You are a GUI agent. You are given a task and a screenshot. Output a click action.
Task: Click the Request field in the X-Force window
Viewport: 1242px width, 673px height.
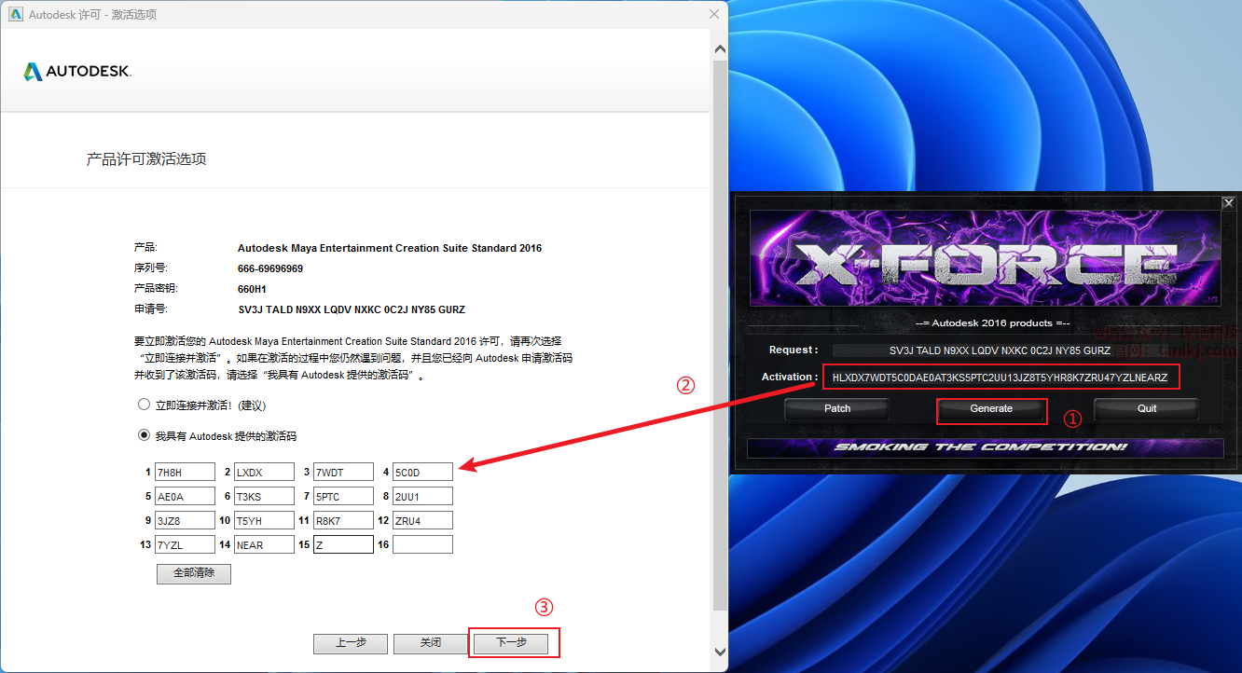click(x=1000, y=350)
